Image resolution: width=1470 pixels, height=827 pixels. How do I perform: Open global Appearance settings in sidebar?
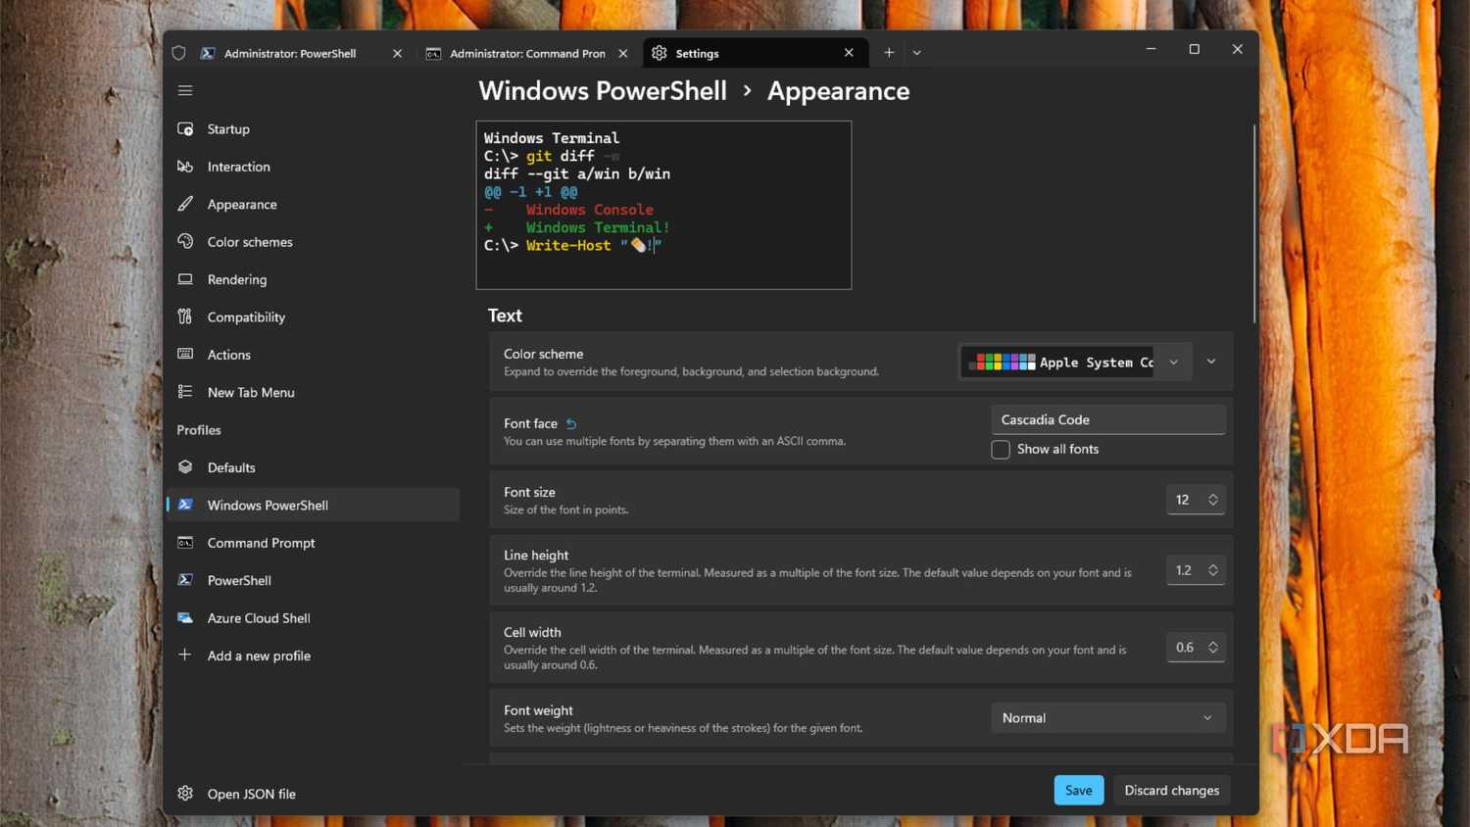(x=313, y=205)
